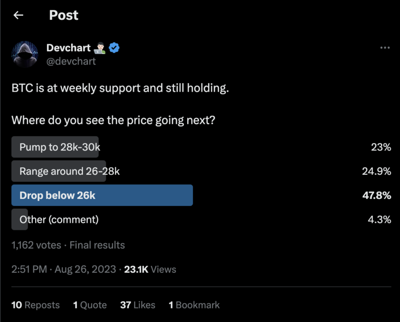Open the "1 Quote" post
Image resolution: width=400 pixels, height=322 pixels.
pos(90,305)
